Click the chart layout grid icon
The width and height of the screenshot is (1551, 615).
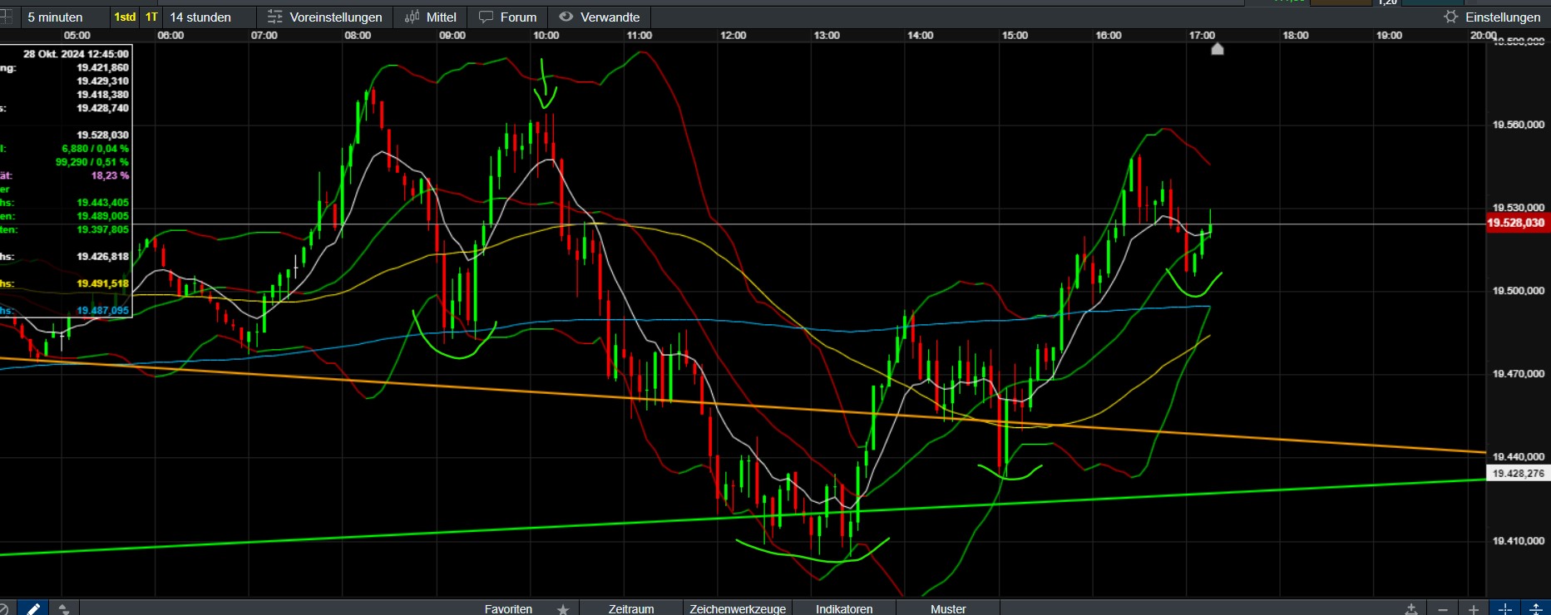pyautogui.click(x=5, y=17)
